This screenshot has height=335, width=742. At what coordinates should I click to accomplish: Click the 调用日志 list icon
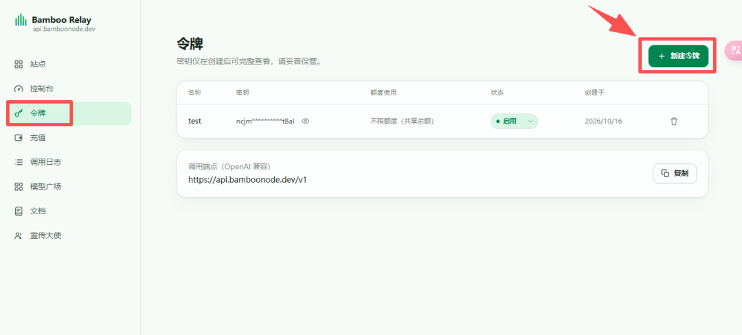point(19,162)
